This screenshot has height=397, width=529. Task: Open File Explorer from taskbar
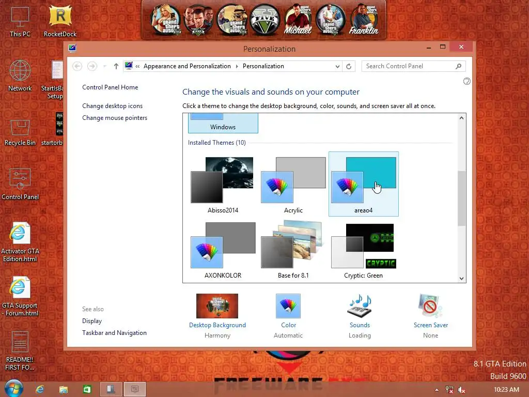pos(63,389)
